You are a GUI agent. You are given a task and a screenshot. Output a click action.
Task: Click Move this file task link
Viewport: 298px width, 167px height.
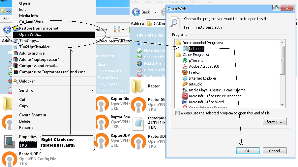pos(154,50)
